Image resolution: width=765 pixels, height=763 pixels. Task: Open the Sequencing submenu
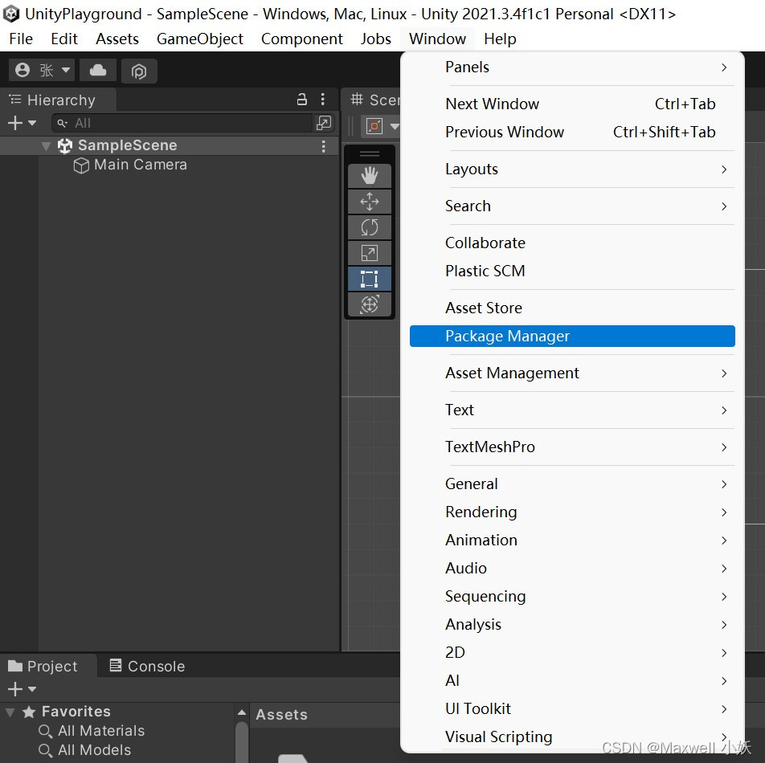click(572, 596)
